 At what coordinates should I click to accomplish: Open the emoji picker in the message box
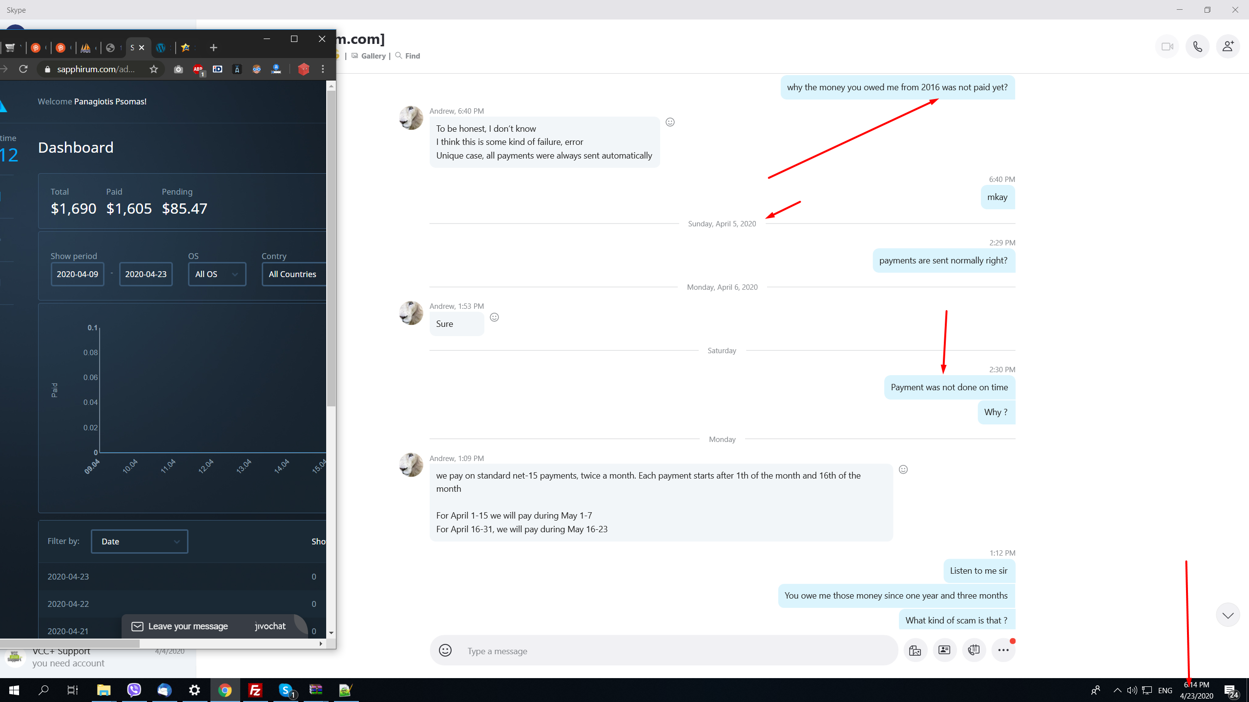pos(445,650)
